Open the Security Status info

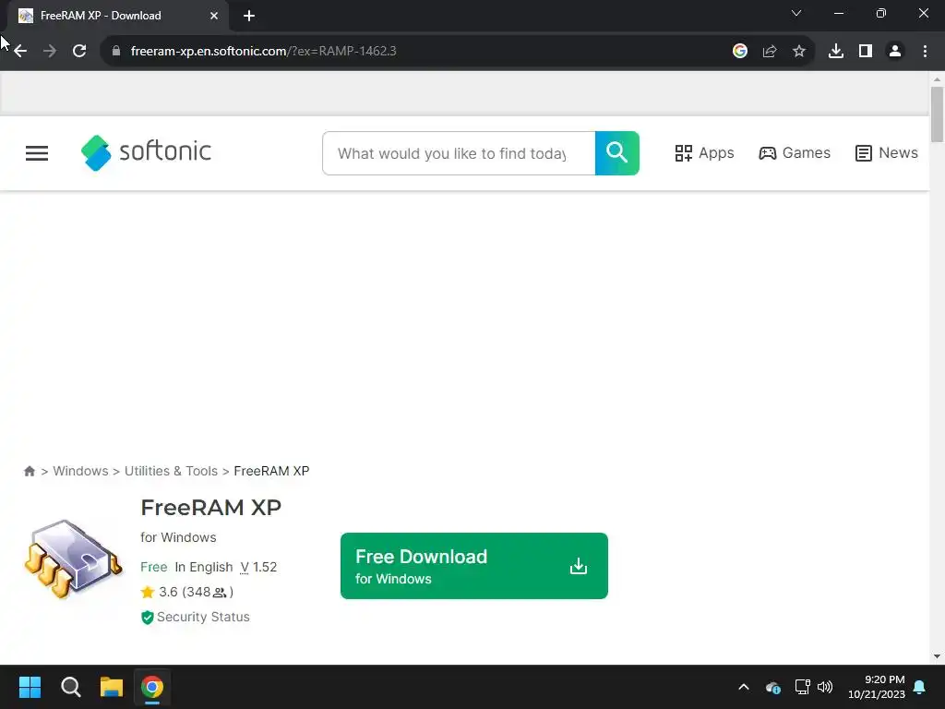tap(196, 618)
